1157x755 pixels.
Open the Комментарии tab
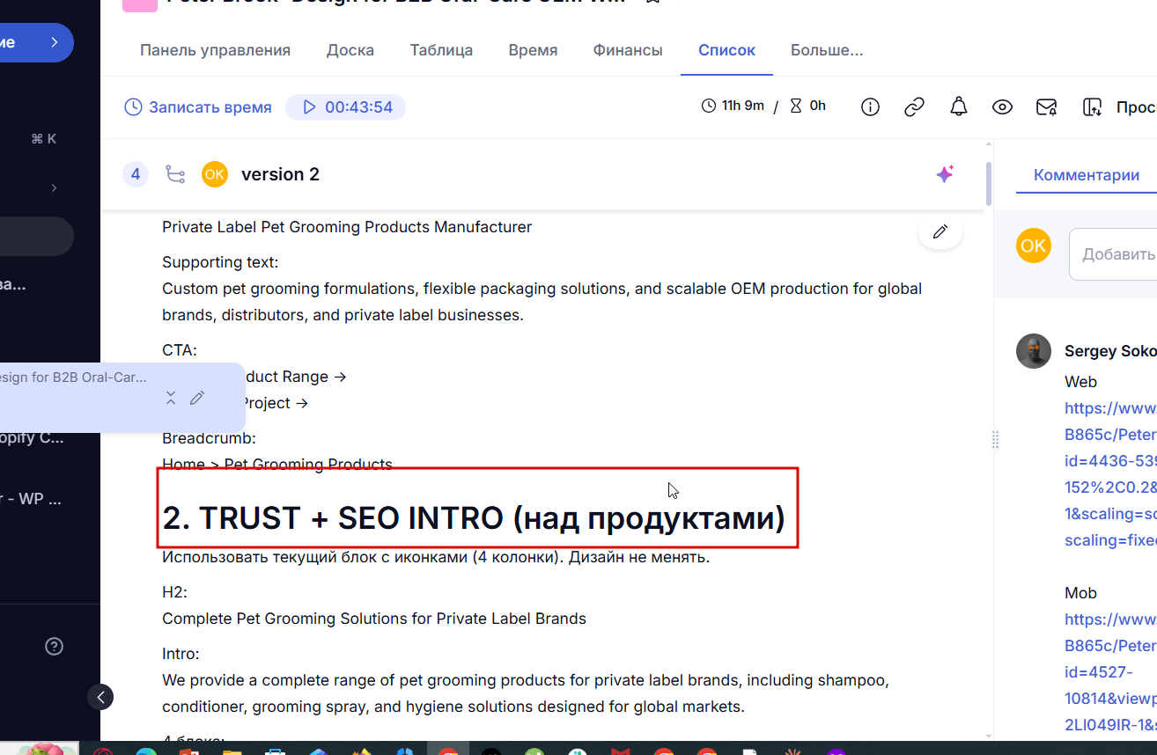click(x=1087, y=175)
